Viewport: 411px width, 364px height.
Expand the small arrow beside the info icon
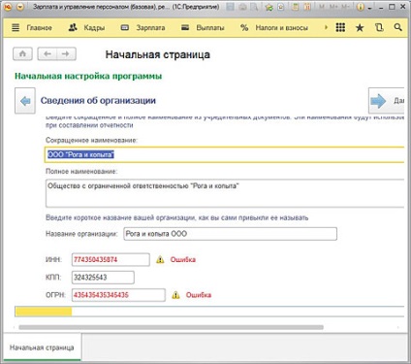(x=370, y=8)
